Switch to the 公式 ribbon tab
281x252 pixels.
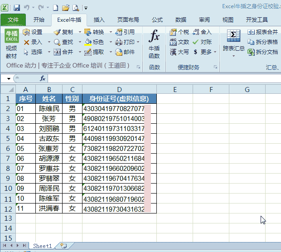(x=157, y=19)
